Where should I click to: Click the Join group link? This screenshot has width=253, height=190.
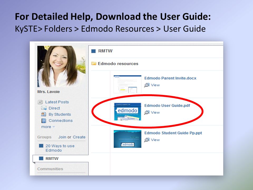[62, 137]
